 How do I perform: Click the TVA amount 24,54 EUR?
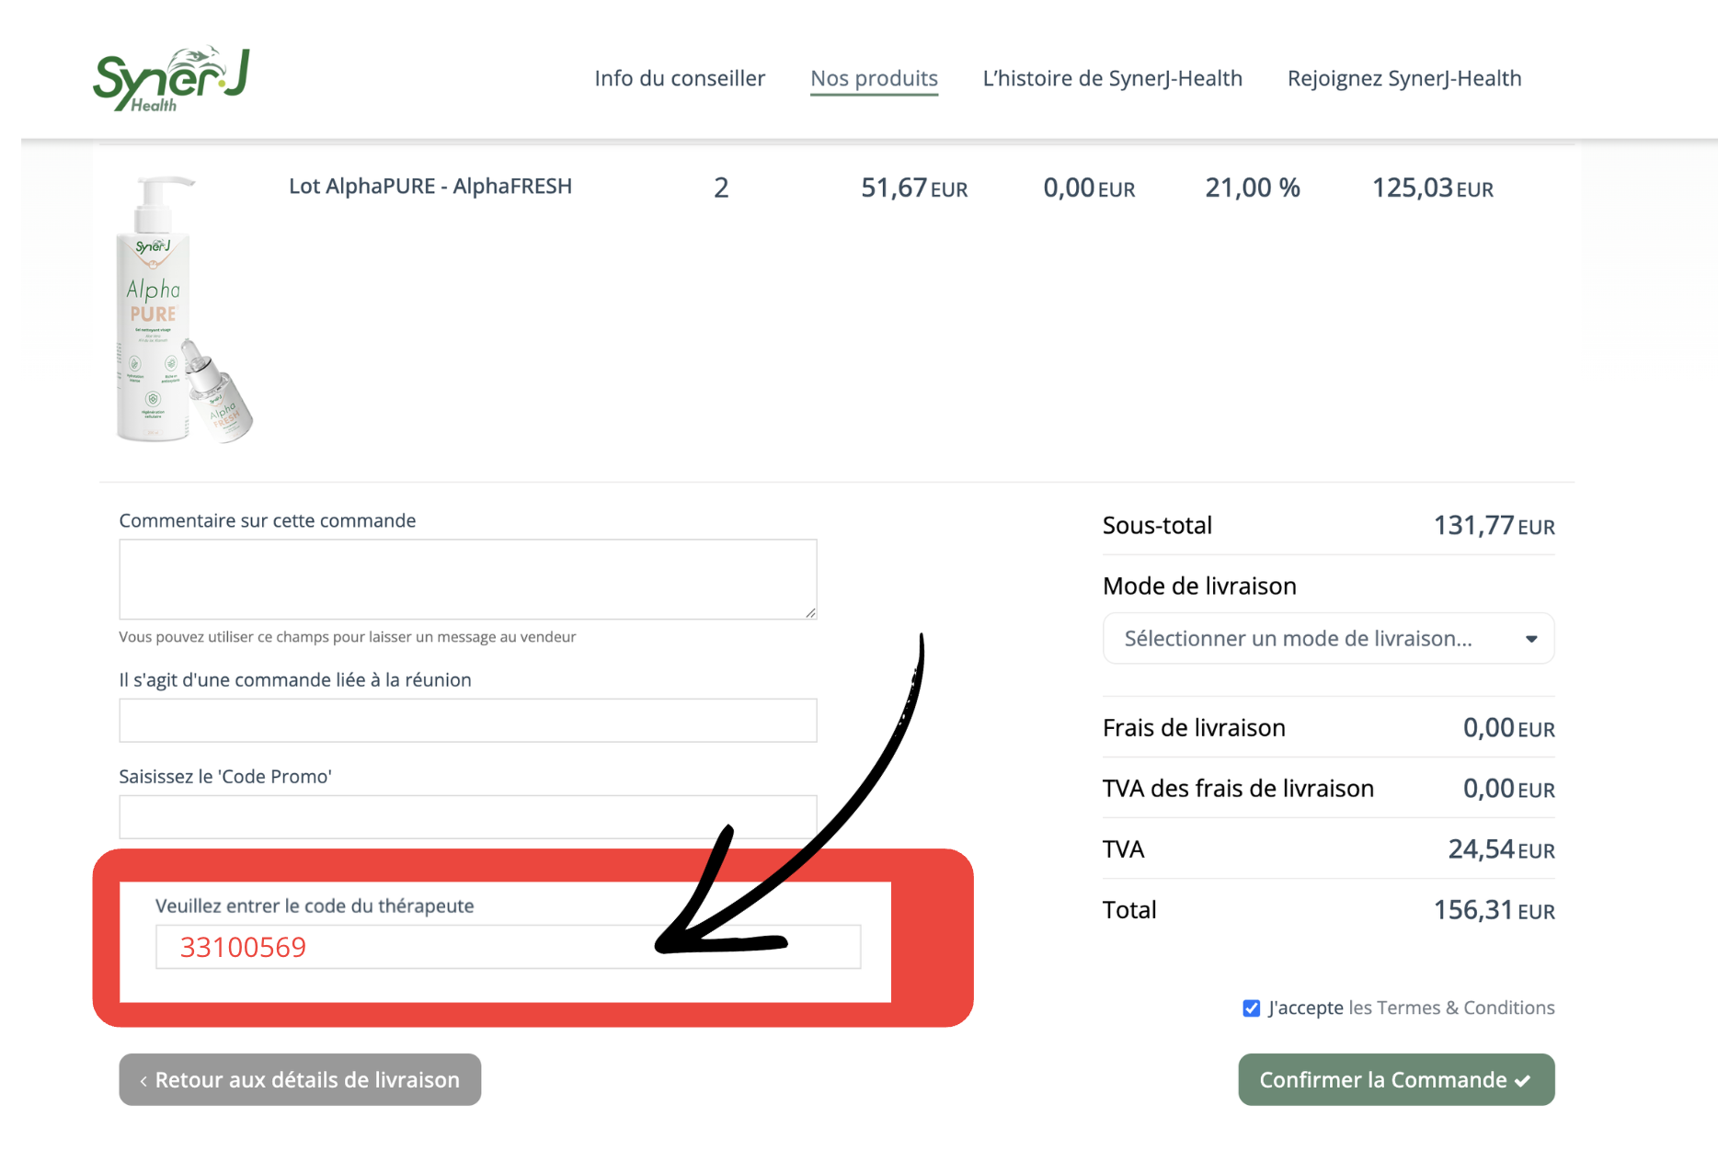[1501, 849]
